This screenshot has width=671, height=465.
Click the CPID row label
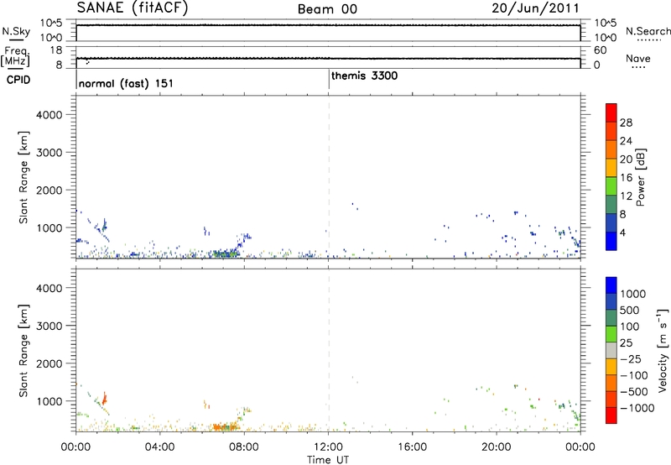point(18,80)
